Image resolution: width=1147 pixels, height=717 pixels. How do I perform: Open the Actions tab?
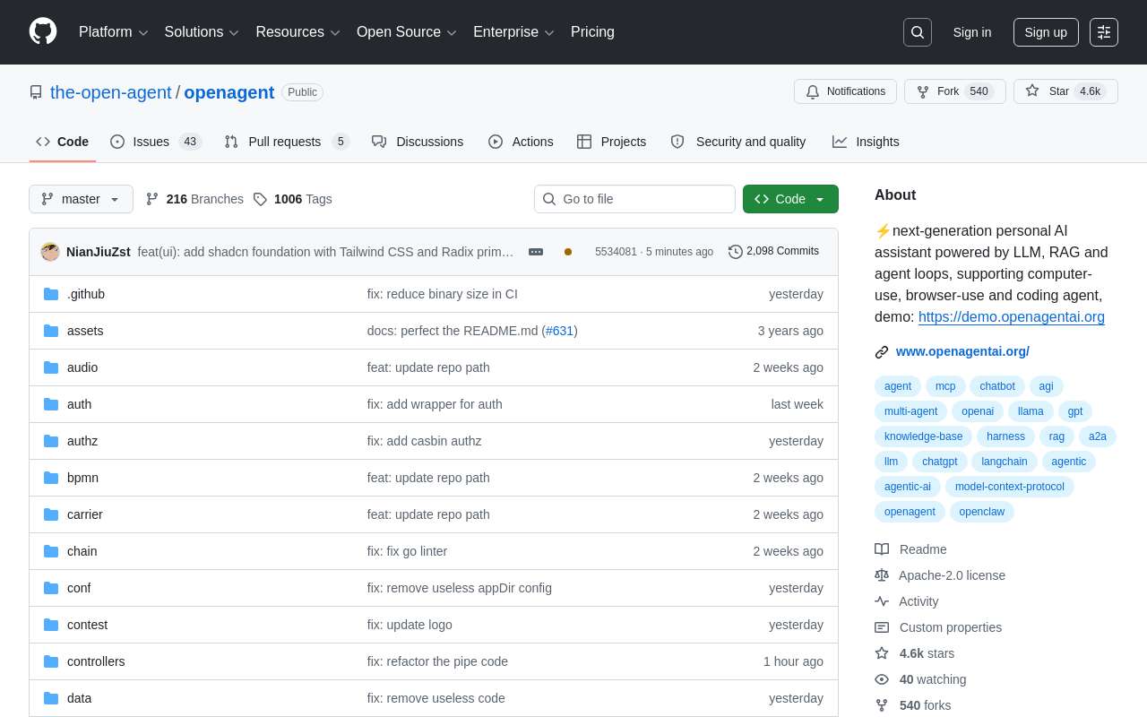pyautogui.click(x=521, y=142)
